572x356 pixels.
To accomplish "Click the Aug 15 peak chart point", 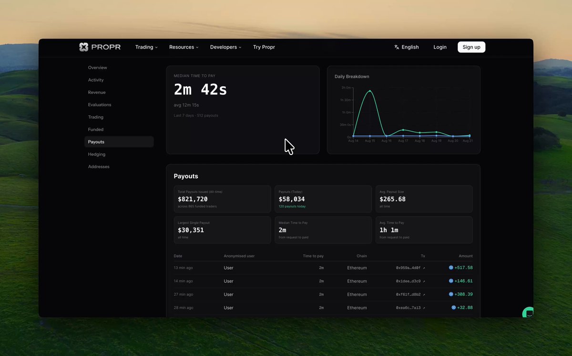I will [x=370, y=91].
